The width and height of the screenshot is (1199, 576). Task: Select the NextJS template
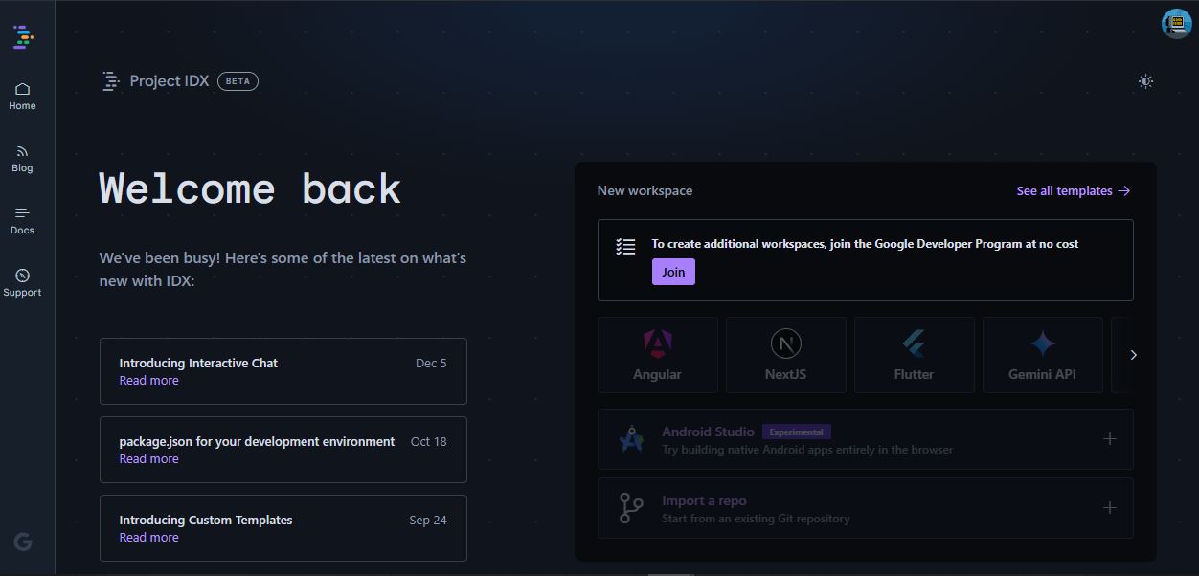pos(785,355)
